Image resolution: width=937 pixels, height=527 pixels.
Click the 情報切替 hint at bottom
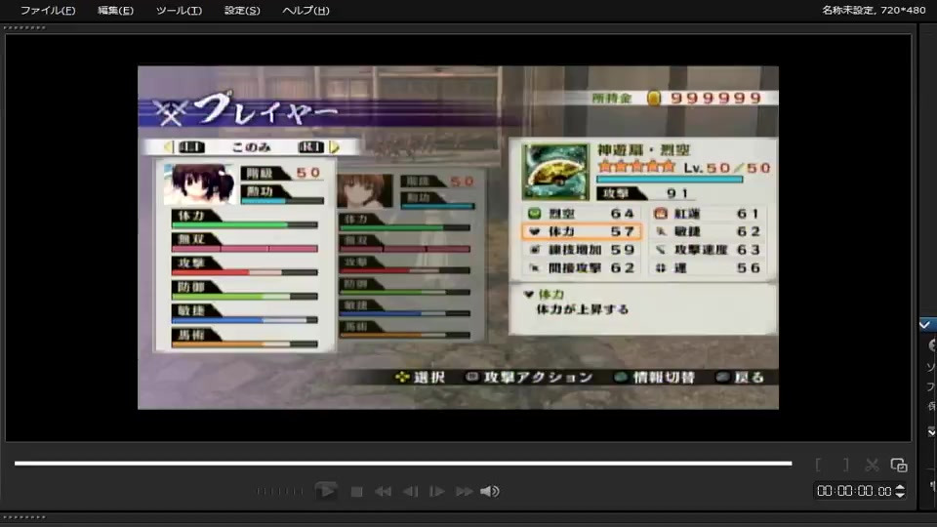point(655,377)
